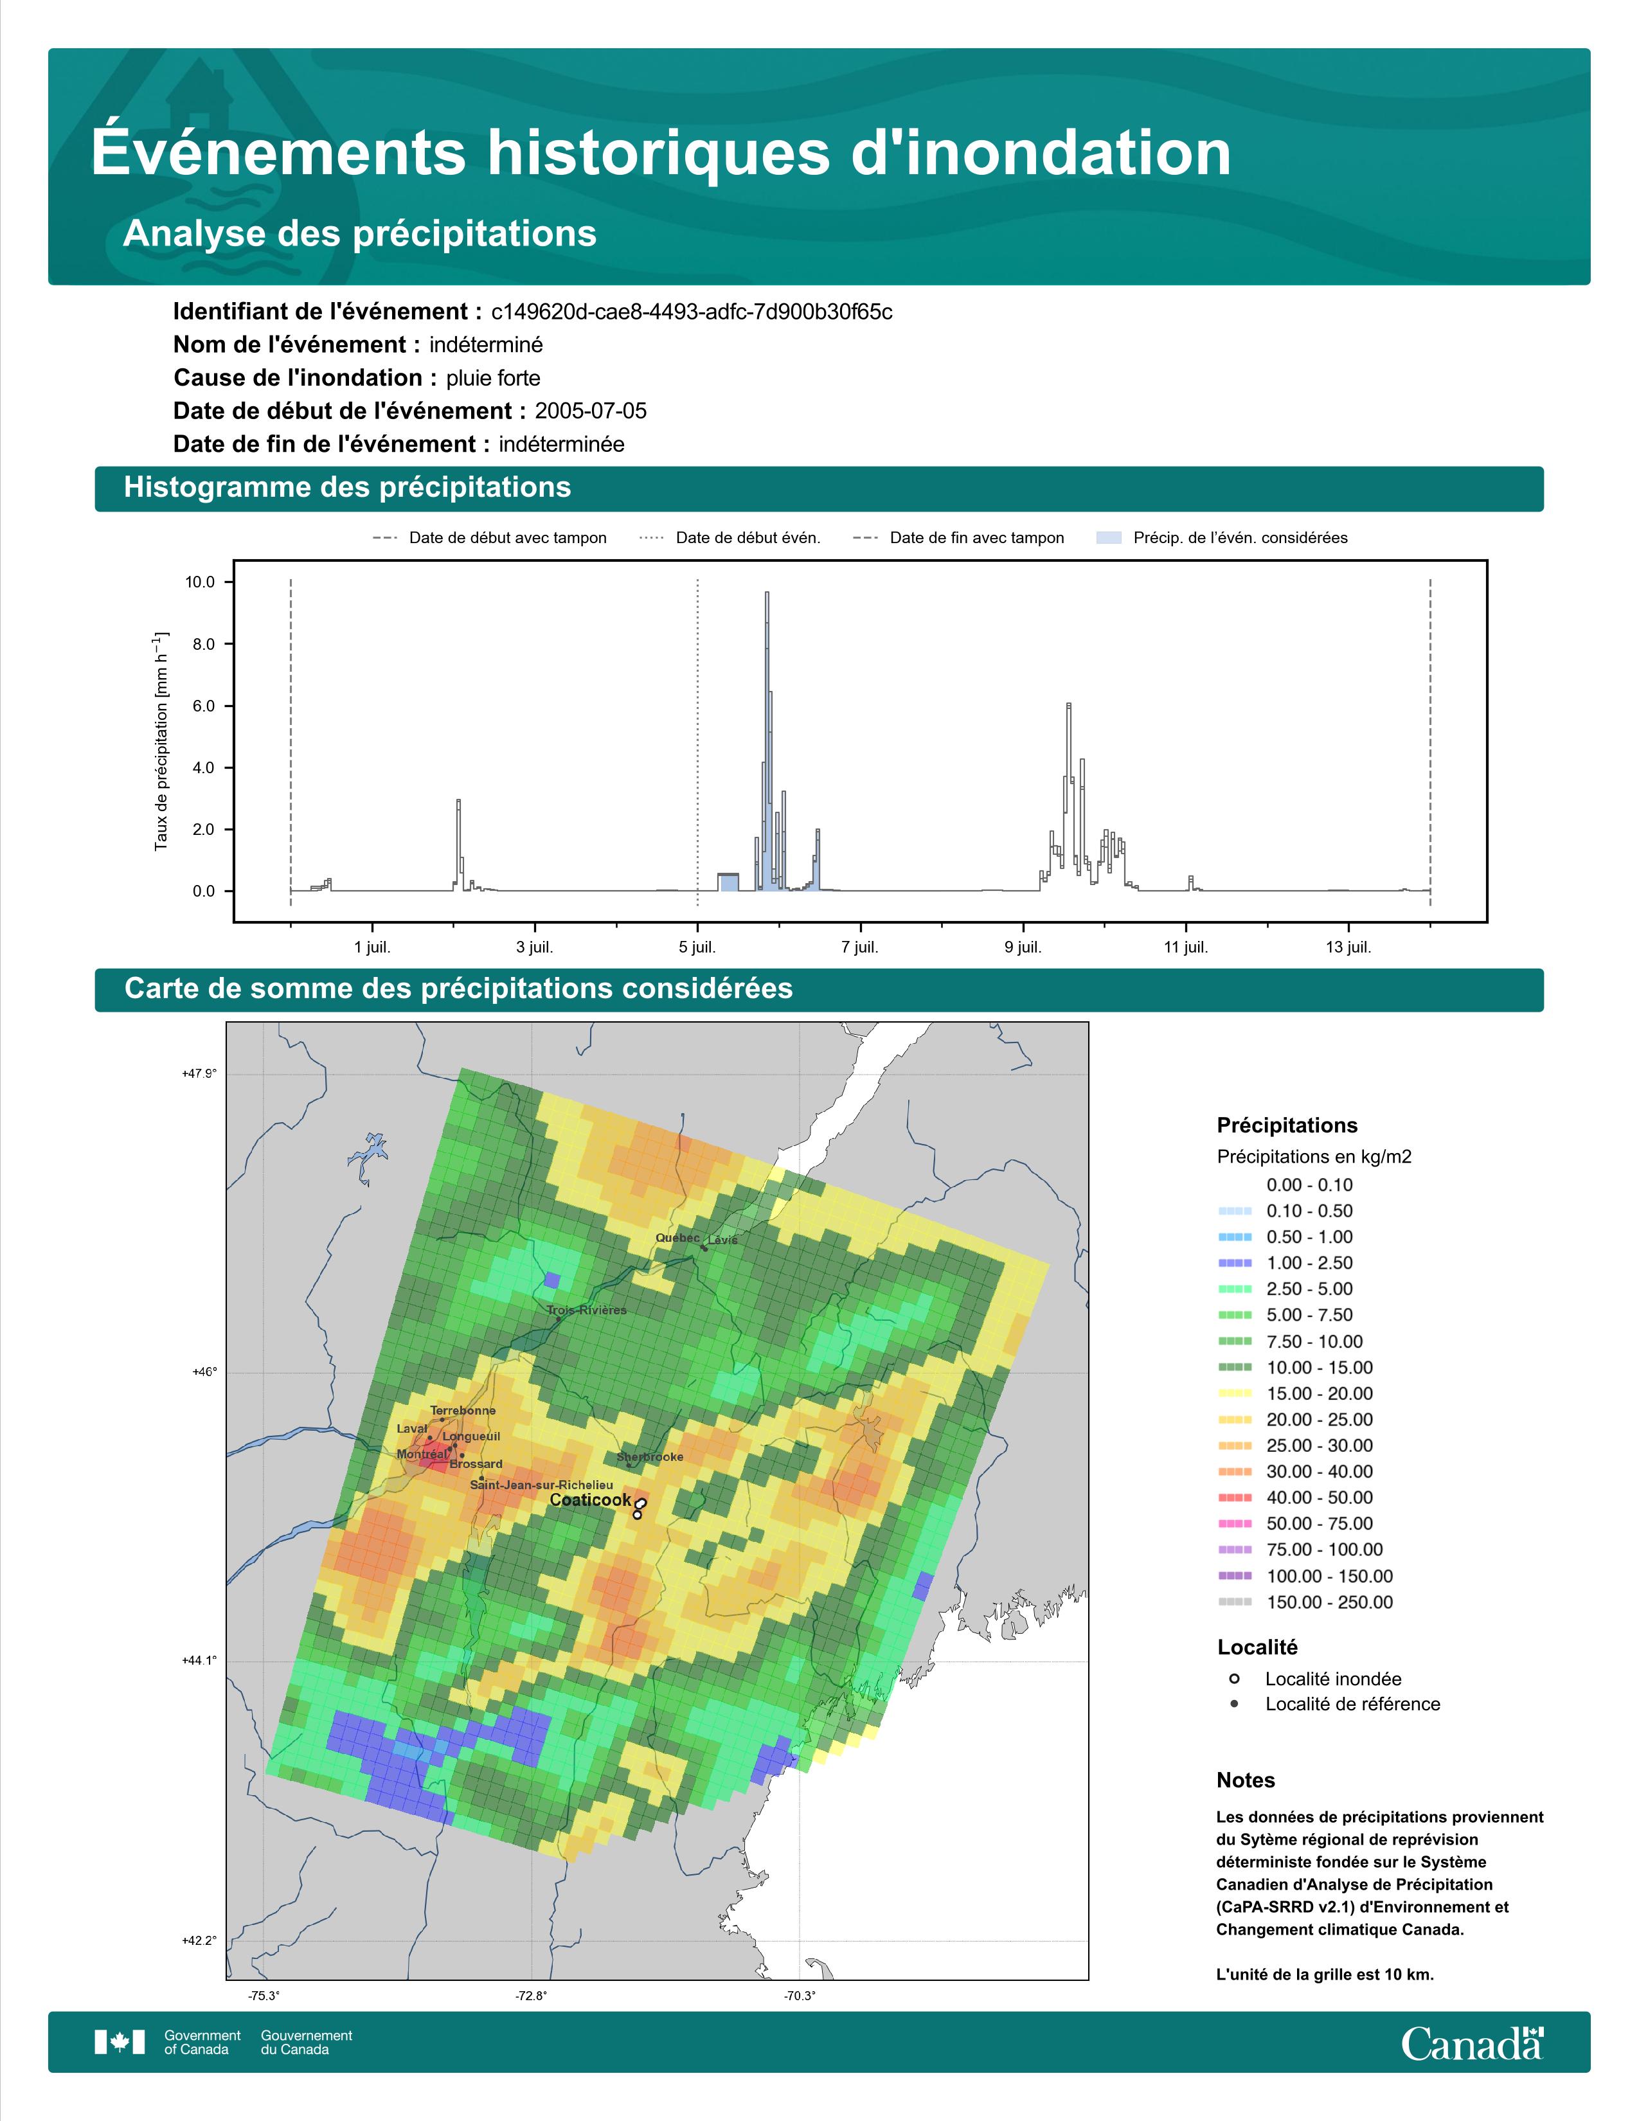Click the event identifier c149620d-cae8-4493-adfc-7d900b30f65c
Screen dimensions: 1639x2121
[692, 312]
